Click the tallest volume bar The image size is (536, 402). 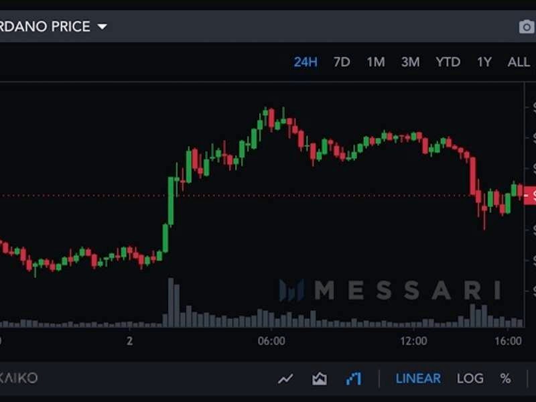pyautogui.click(x=171, y=302)
